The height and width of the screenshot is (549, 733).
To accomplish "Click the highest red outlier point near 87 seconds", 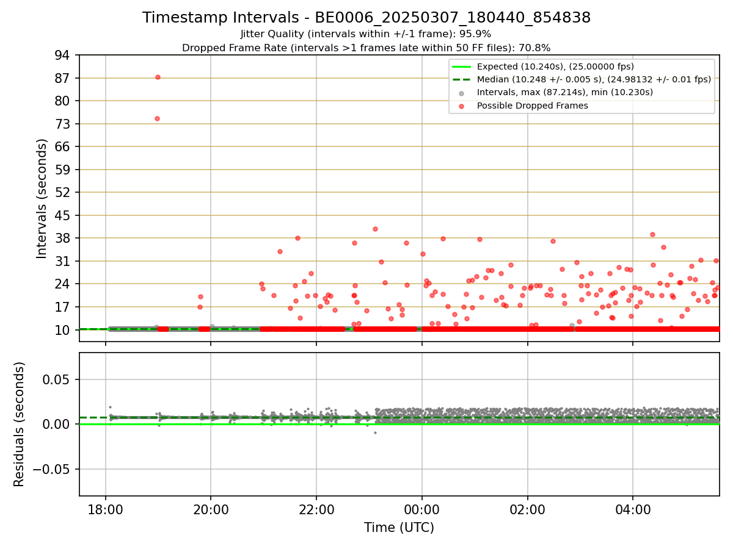I will coord(158,77).
